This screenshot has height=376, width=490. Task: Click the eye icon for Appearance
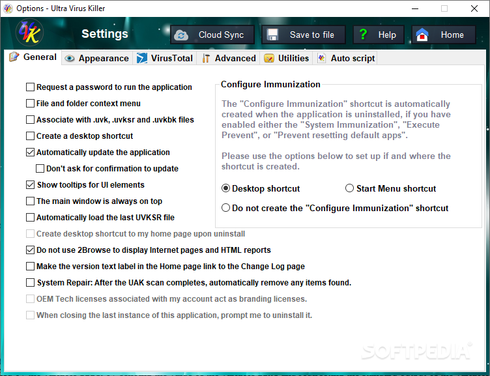pos(69,59)
